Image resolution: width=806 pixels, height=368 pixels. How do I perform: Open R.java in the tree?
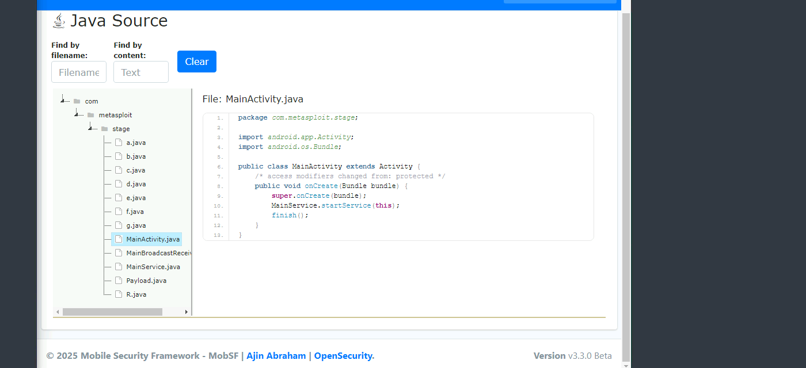pyautogui.click(x=136, y=294)
